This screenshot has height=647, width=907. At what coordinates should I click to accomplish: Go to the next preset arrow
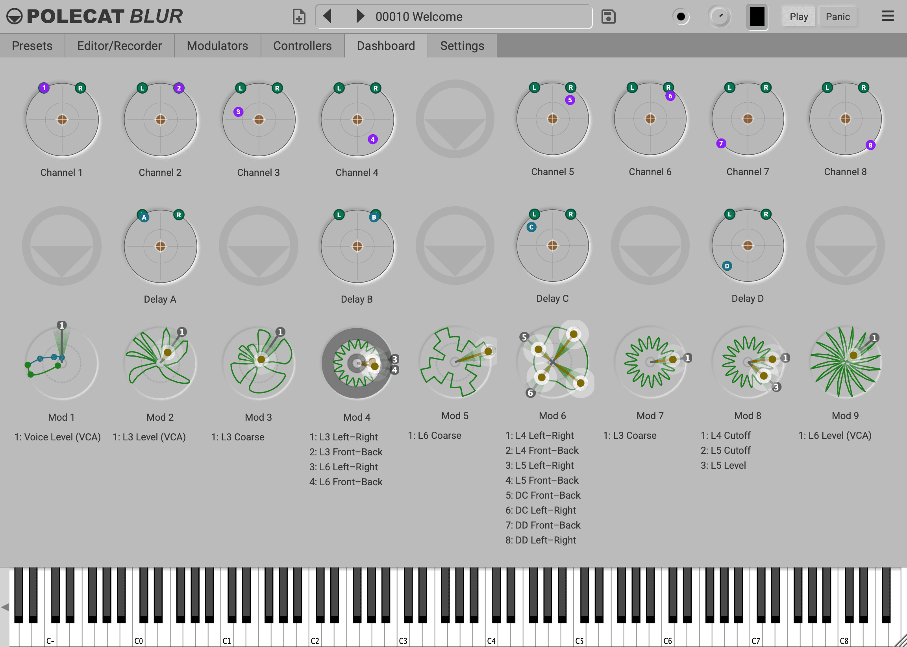[360, 17]
